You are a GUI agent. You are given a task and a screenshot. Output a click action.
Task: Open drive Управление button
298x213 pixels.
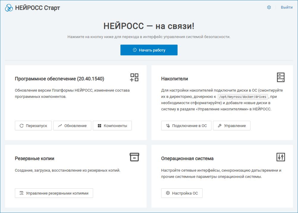click(232, 126)
